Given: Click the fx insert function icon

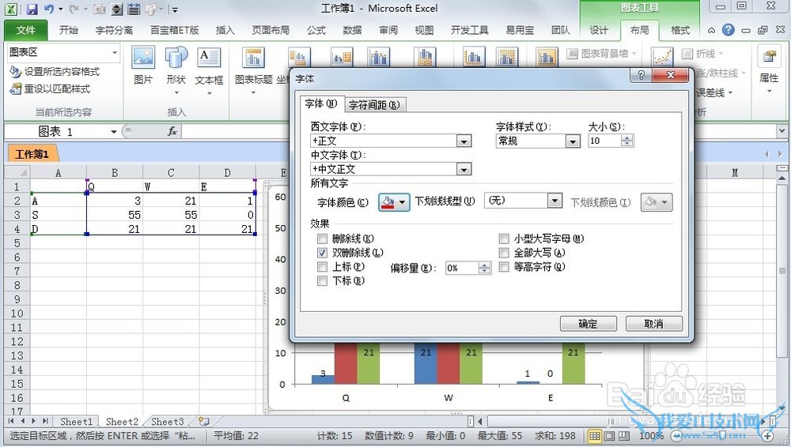Looking at the screenshot, I should [172, 132].
